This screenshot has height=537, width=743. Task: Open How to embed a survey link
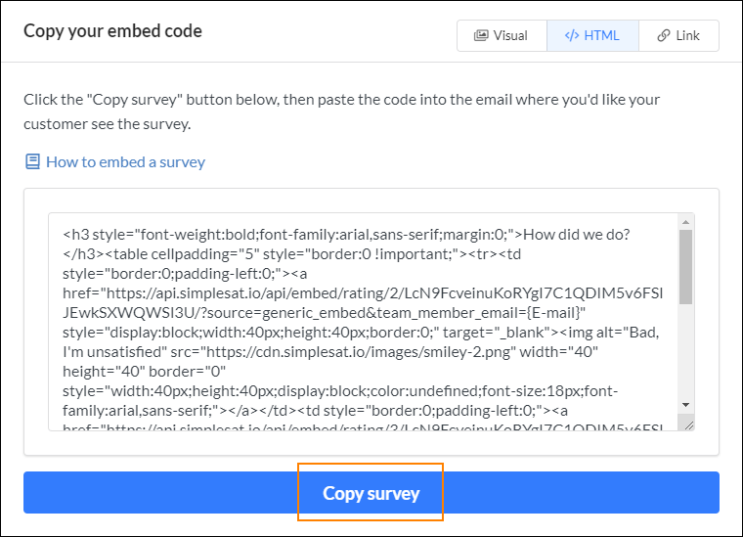[125, 162]
